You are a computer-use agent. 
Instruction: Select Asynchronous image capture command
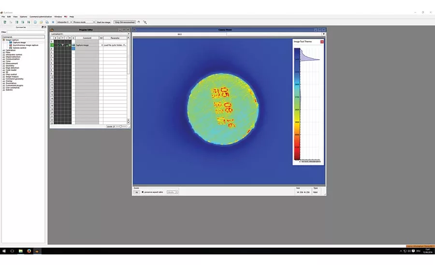(x=26, y=45)
